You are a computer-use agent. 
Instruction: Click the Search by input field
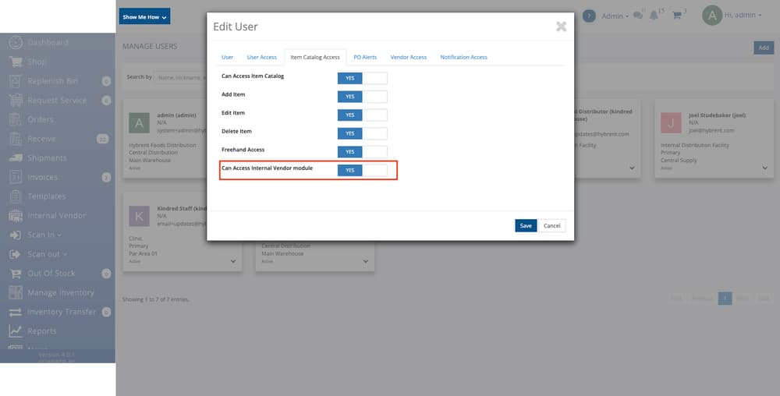180,77
